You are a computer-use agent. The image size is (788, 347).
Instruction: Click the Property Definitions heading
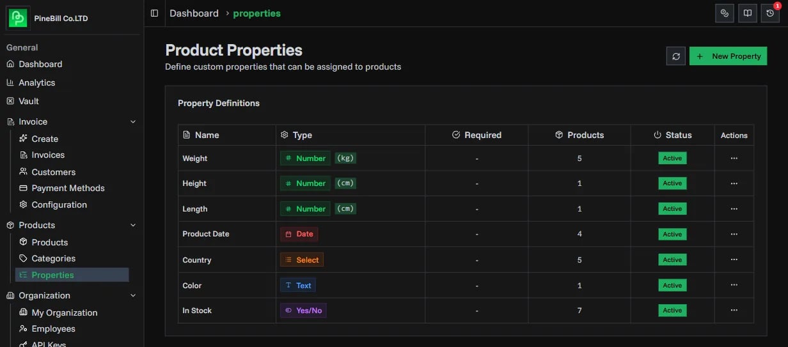point(219,103)
